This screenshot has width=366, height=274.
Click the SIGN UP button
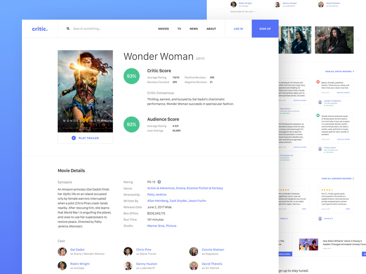tap(265, 29)
